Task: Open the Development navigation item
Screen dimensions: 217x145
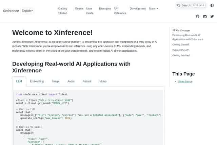Action: click(138, 8)
